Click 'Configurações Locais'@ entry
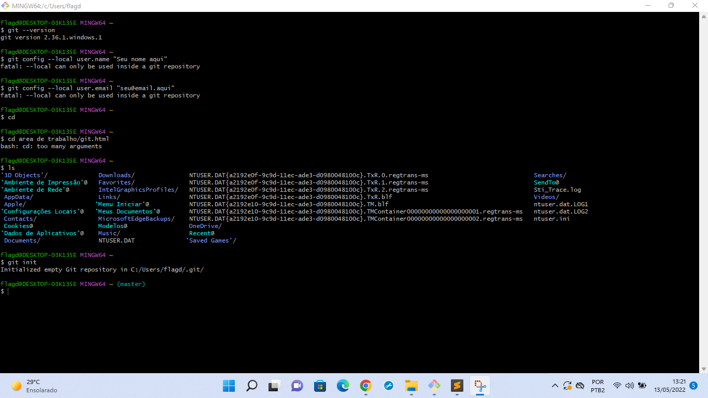This screenshot has height=398, width=708. point(43,211)
